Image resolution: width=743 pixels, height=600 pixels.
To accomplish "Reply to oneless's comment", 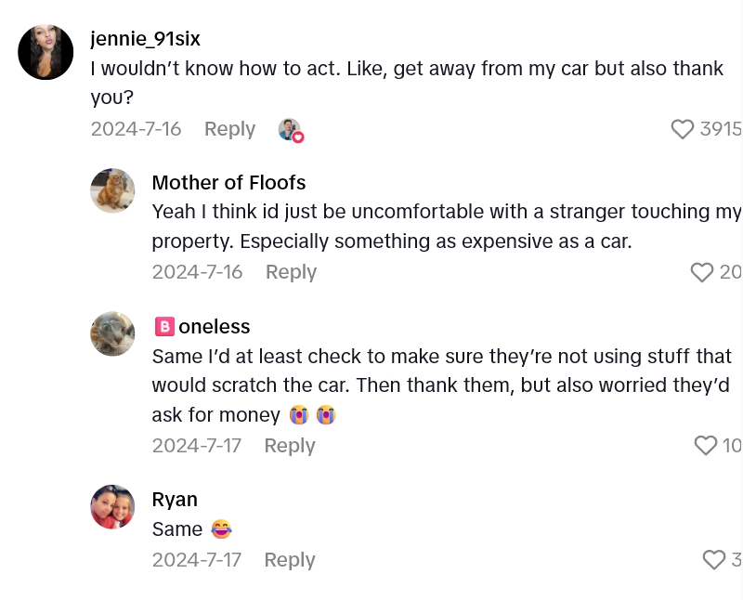I will tap(290, 446).
